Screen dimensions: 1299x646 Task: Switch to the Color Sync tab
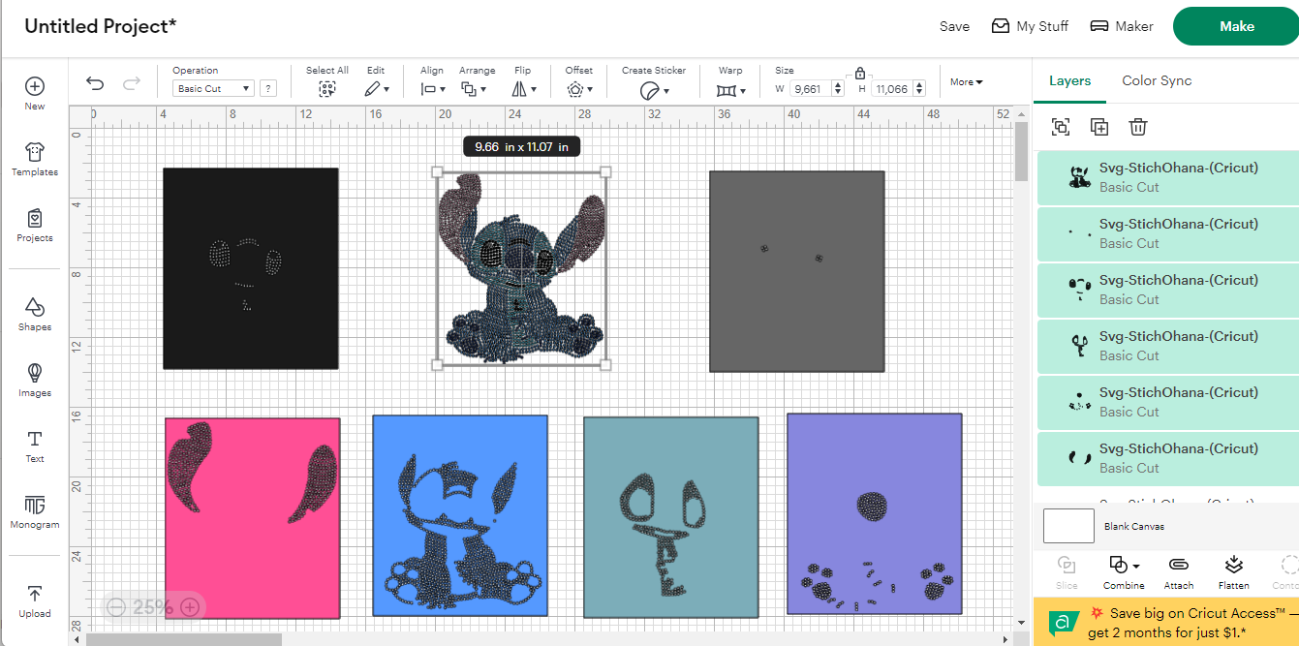[1157, 81]
